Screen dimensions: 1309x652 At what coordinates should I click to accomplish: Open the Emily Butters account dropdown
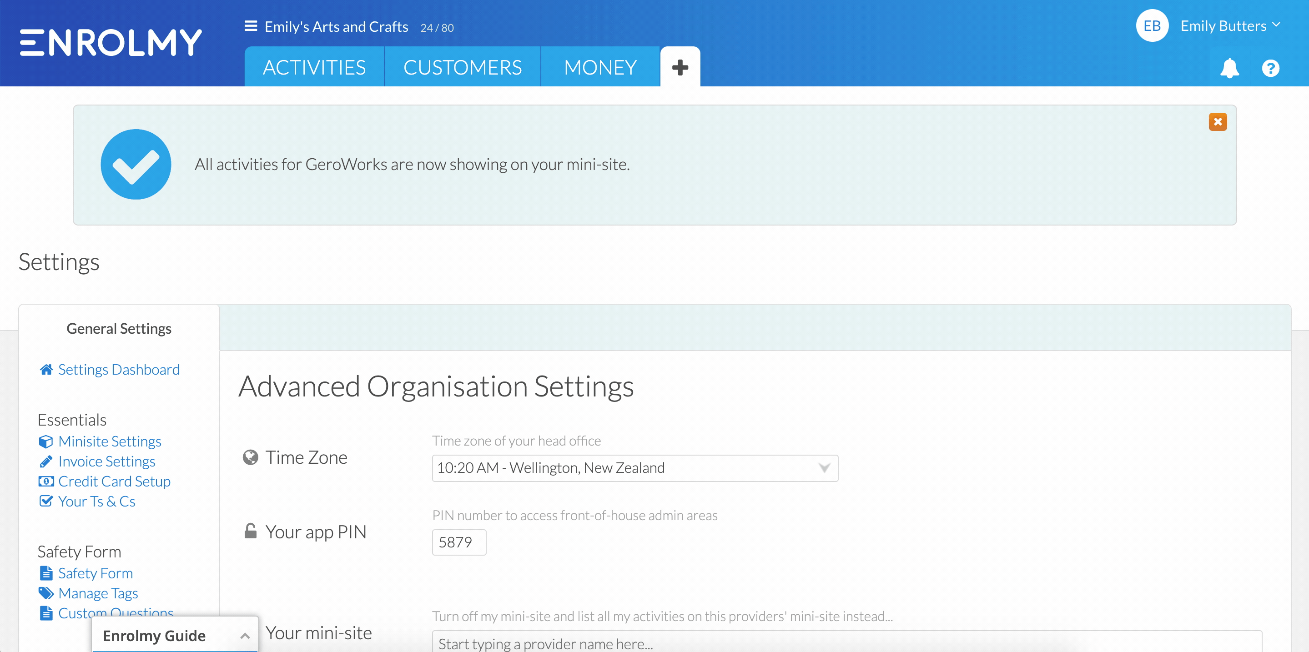pyautogui.click(x=1230, y=26)
